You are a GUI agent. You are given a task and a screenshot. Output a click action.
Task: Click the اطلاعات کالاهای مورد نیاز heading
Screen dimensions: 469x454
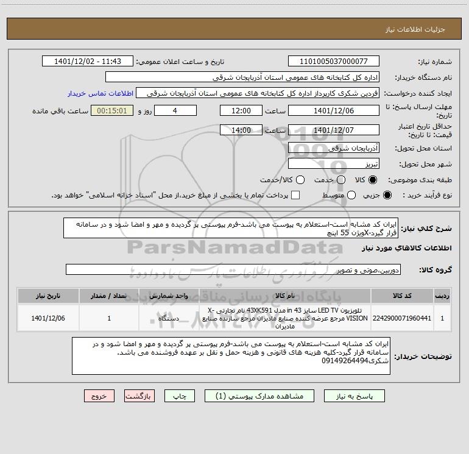[x=407, y=248]
